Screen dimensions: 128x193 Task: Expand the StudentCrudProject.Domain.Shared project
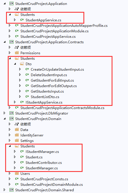click(x=5, y=190)
